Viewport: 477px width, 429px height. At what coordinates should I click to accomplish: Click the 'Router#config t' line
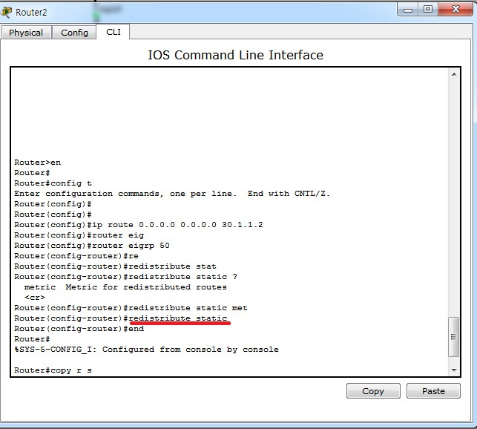pyautogui.click(x=53, y=183)
